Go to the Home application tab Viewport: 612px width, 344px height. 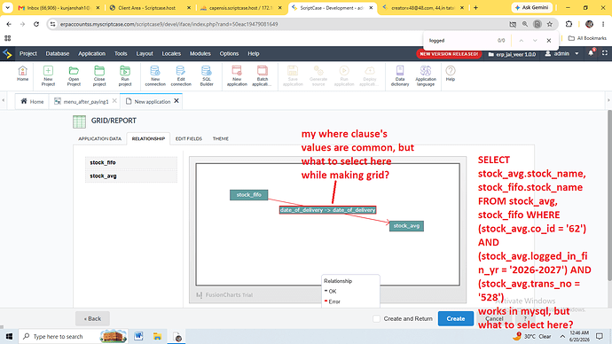point(32,101)
